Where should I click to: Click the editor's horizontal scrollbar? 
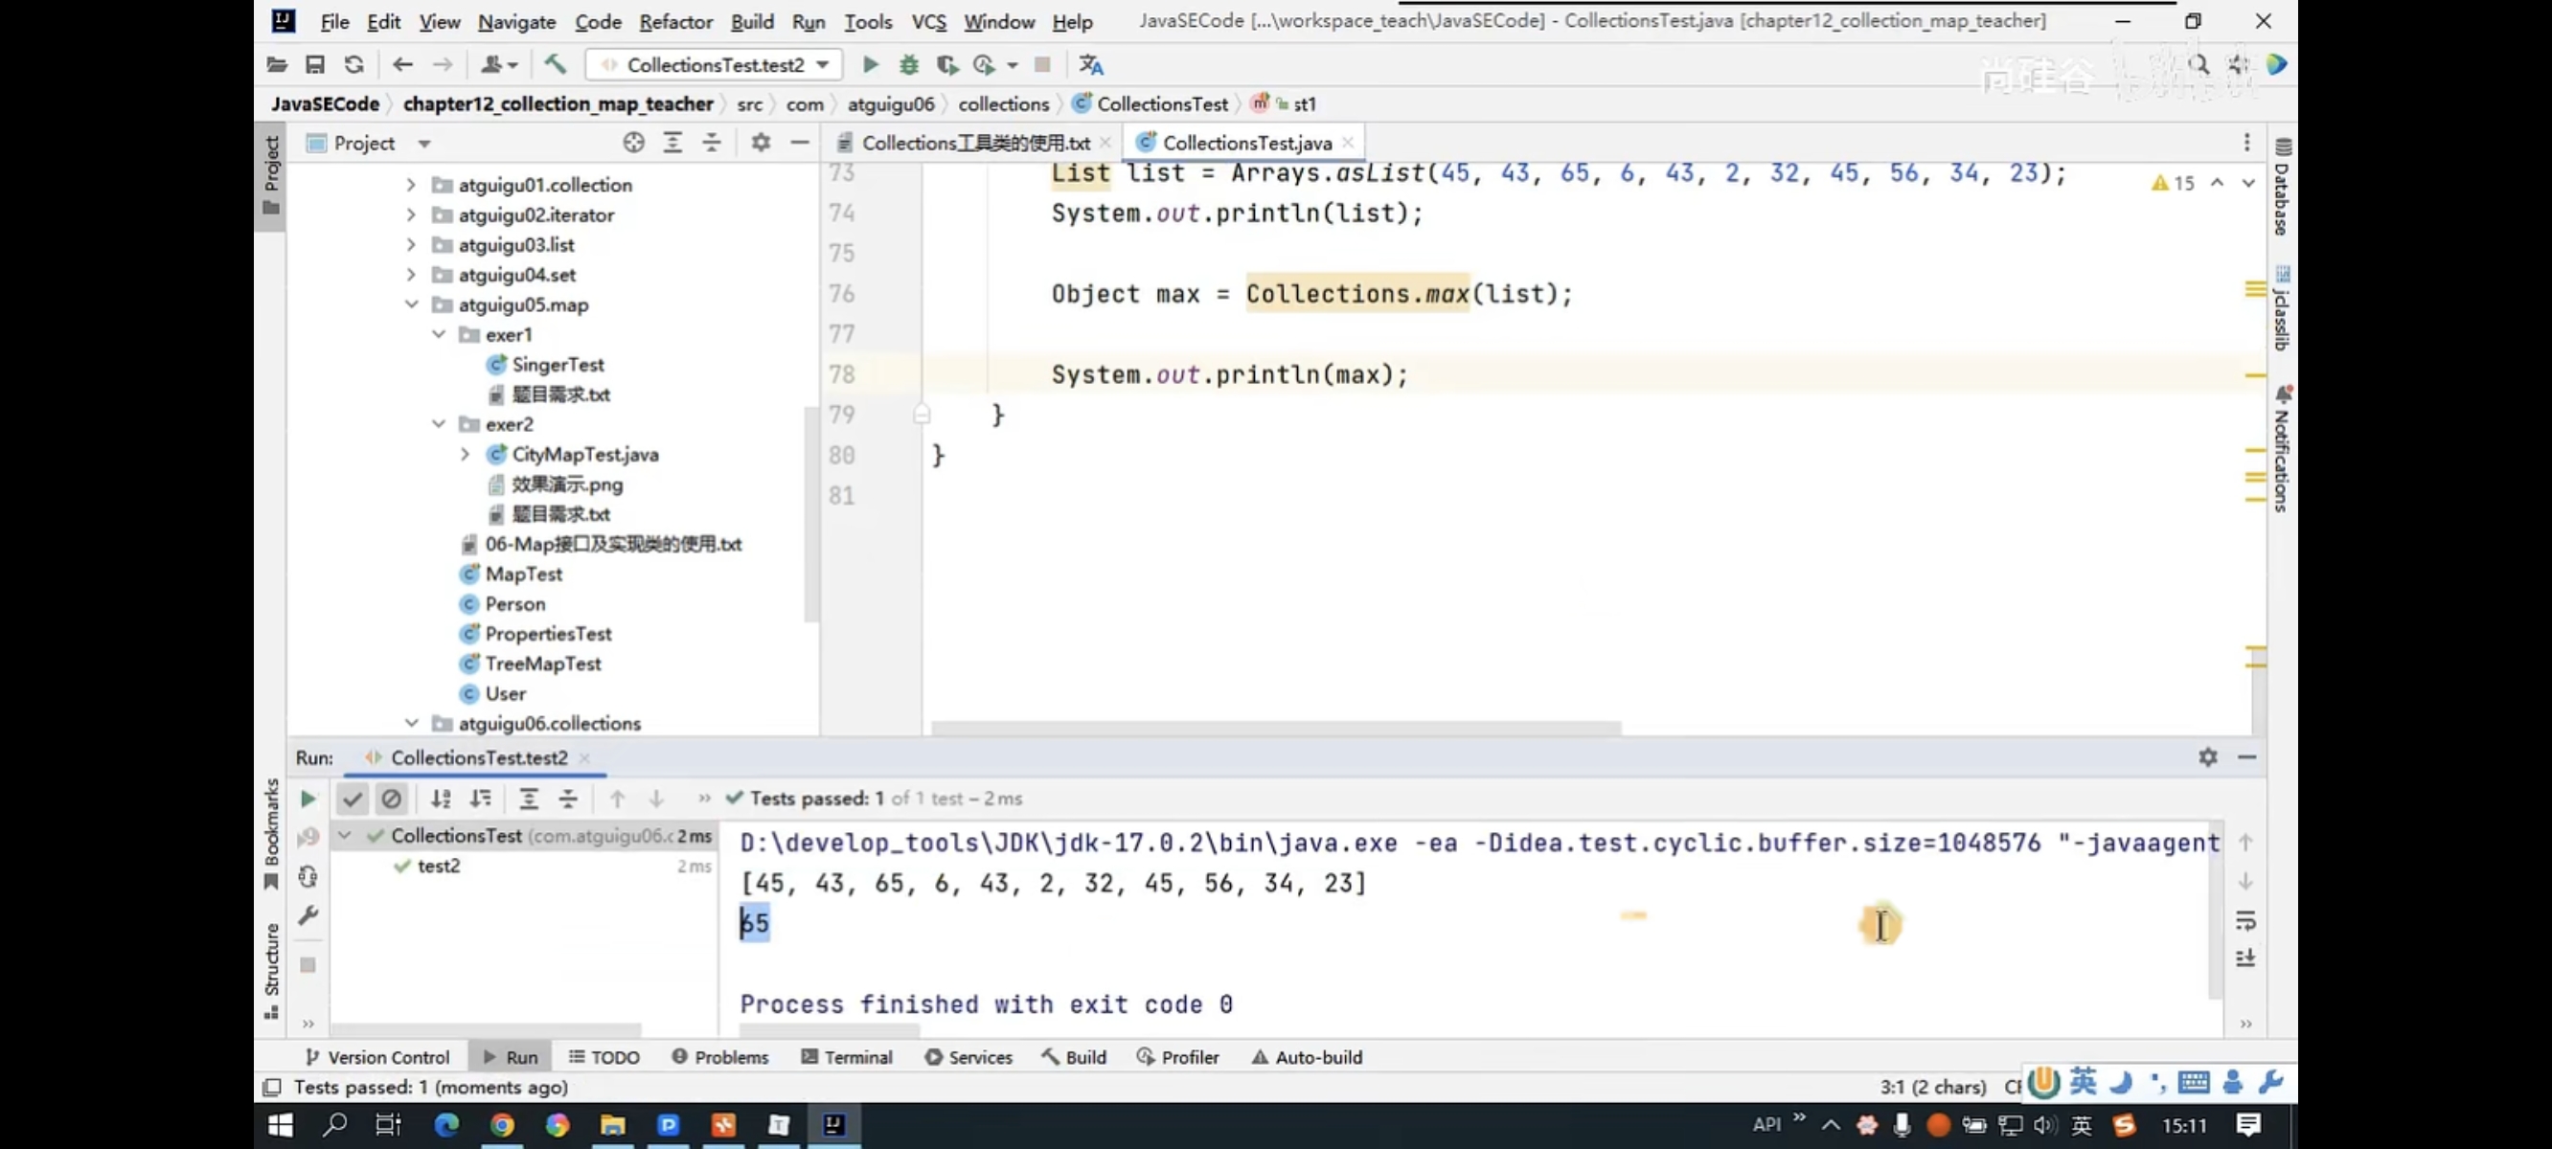pyautogui.click(x=1275, y=727)
